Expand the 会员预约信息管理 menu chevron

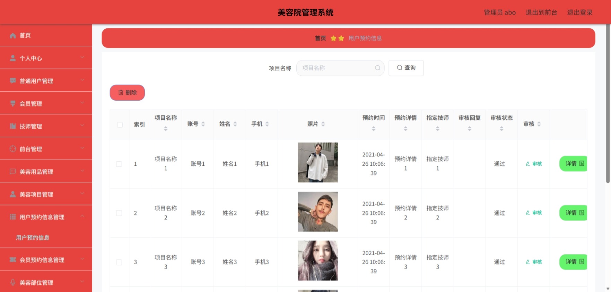(x=82, y=259)
